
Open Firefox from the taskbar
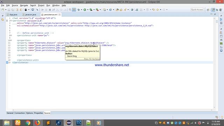(37, 123)
